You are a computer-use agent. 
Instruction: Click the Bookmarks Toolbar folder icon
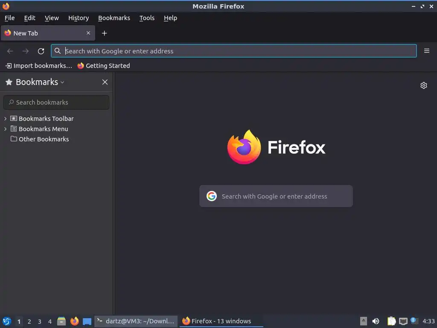14,118
